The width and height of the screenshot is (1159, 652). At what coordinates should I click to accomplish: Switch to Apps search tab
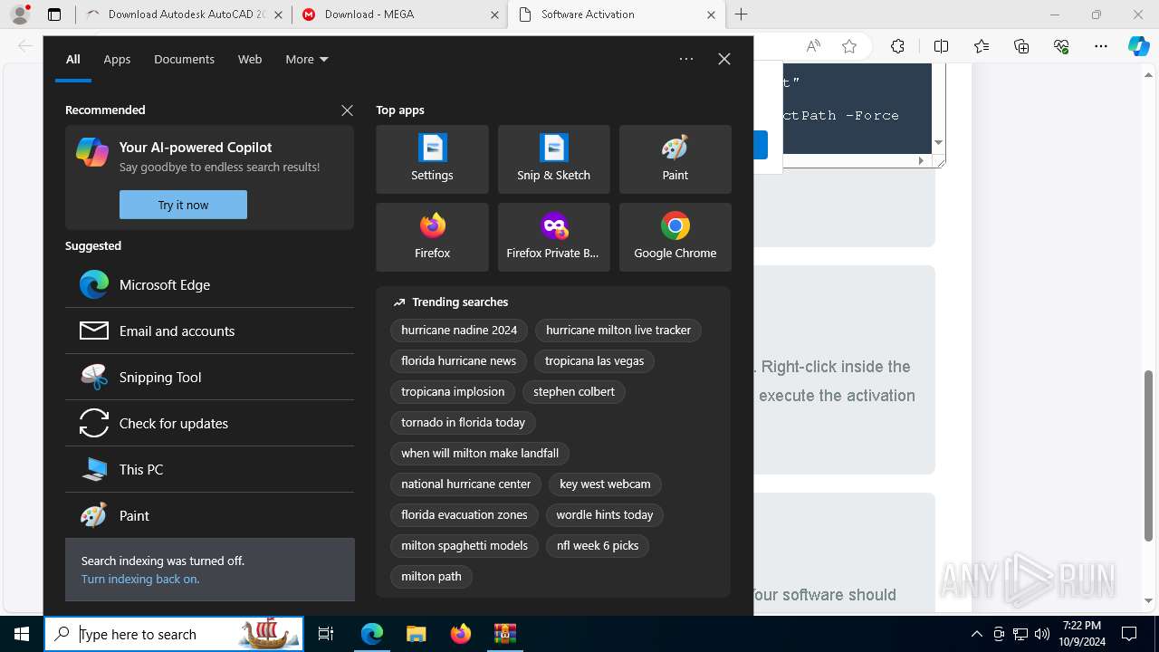(x=117, y=59)
